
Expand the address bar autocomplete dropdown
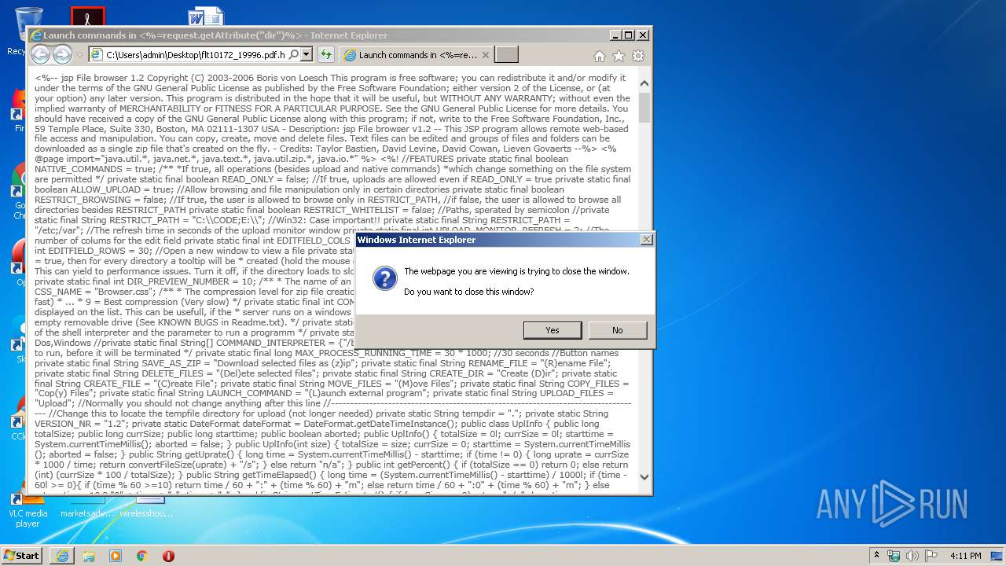point(307,55)
